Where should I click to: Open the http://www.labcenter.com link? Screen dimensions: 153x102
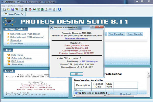click(x=77, y=38)
